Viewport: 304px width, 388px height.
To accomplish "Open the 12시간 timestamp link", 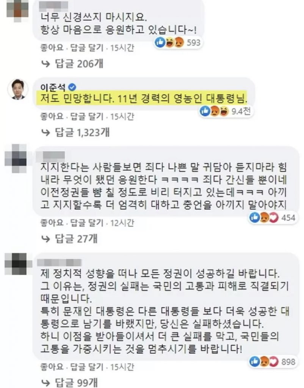I will pyautogui.click(x=122, y=223).
